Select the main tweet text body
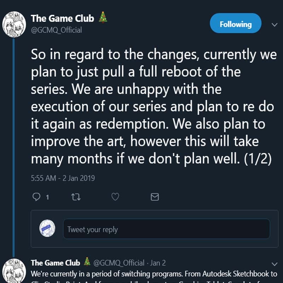 152,106
